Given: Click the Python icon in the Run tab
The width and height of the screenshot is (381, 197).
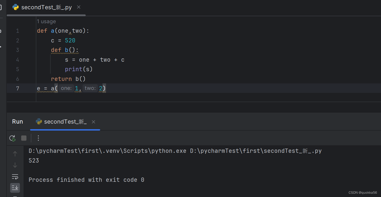Looking at the screenshot, I should [x=39, y=122].
